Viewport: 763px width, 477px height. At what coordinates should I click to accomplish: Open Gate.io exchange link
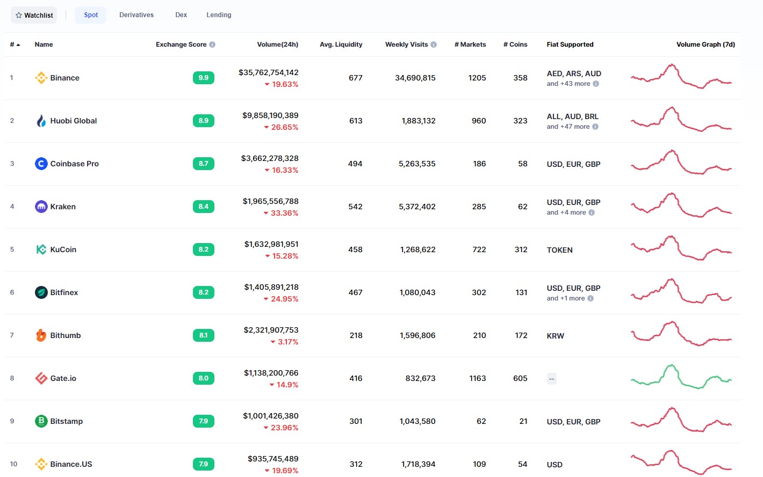pos(63,378)
